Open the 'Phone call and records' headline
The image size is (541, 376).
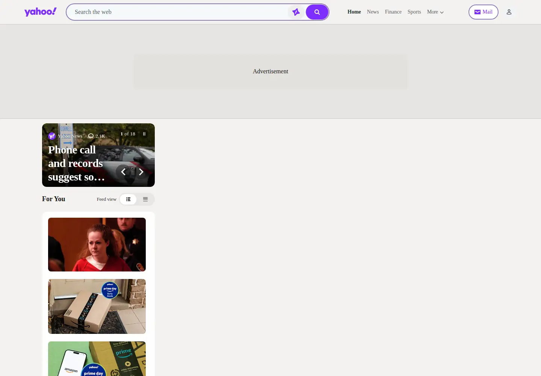coord(76,163)
